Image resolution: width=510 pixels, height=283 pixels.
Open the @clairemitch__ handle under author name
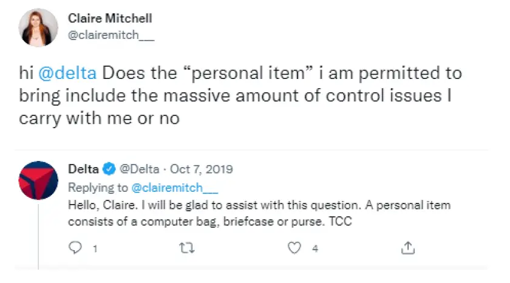111,35
